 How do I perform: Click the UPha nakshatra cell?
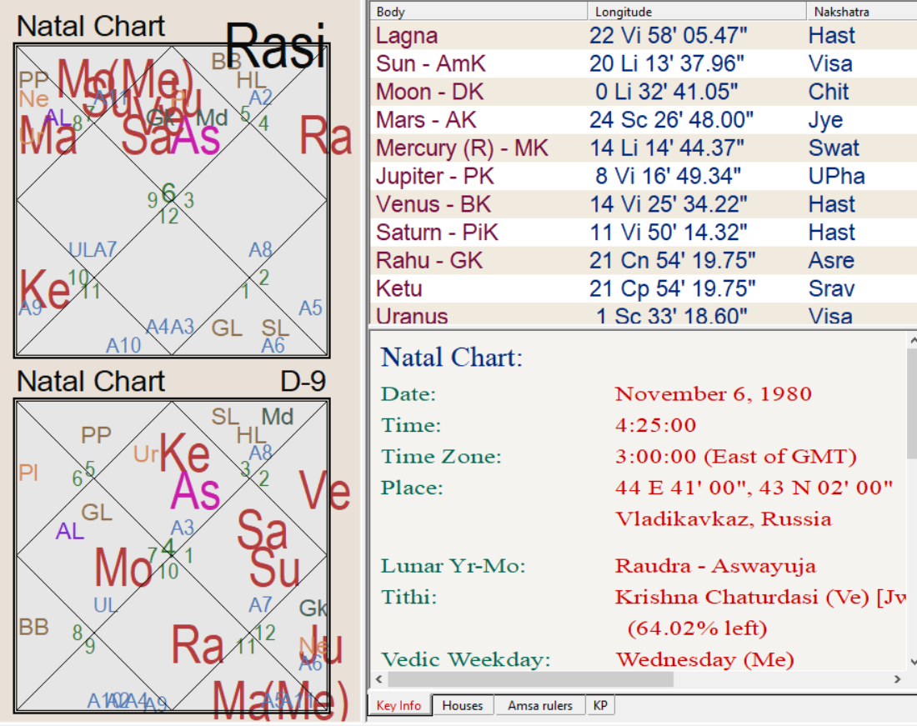click(836, 176)
